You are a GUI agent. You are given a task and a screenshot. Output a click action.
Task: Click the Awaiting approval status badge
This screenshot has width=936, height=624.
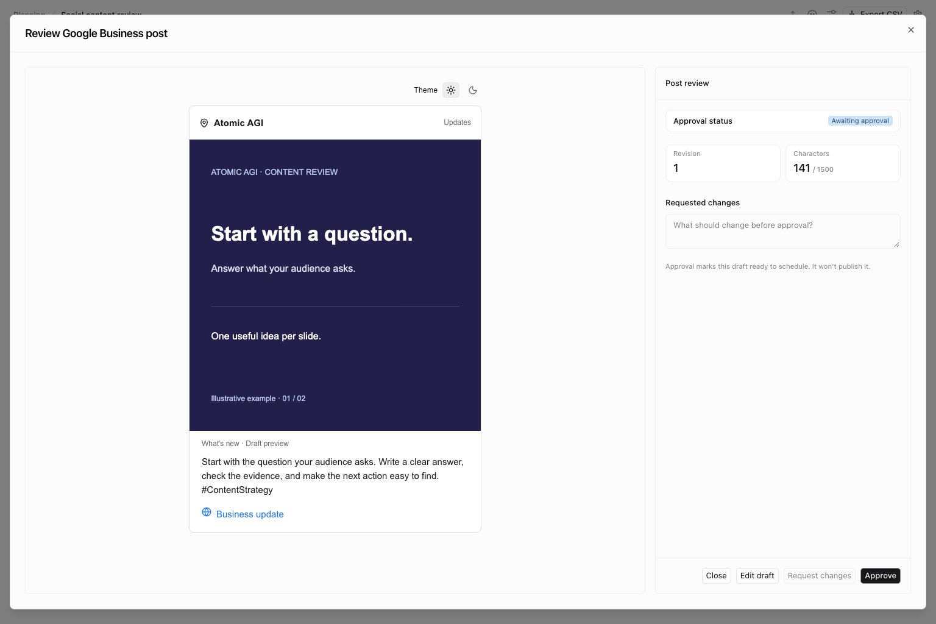[860, 121]
